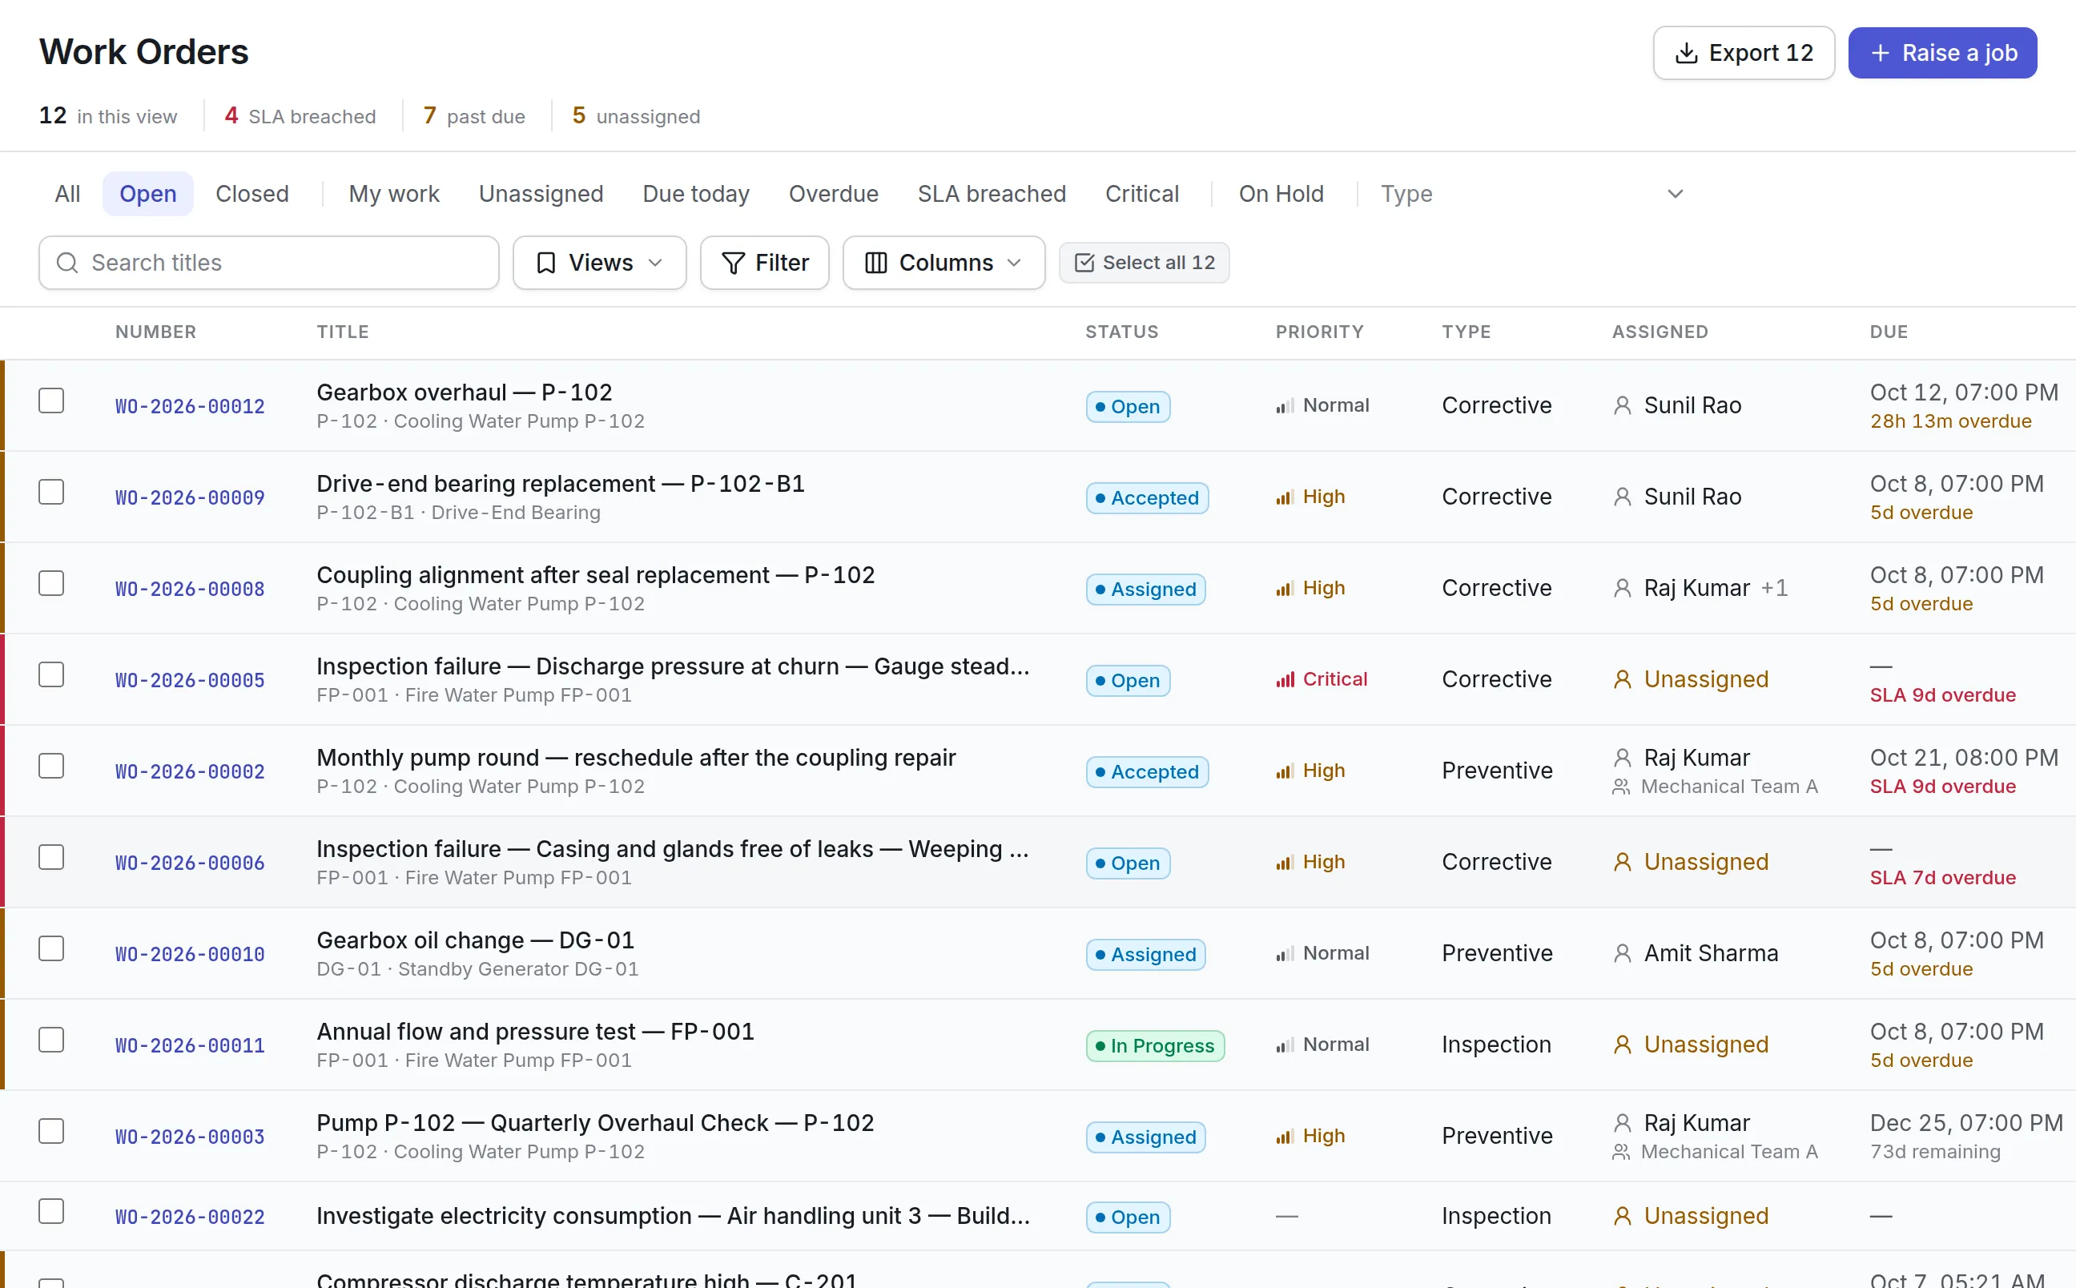Click the bookmark icon on Views

point(545,263)
